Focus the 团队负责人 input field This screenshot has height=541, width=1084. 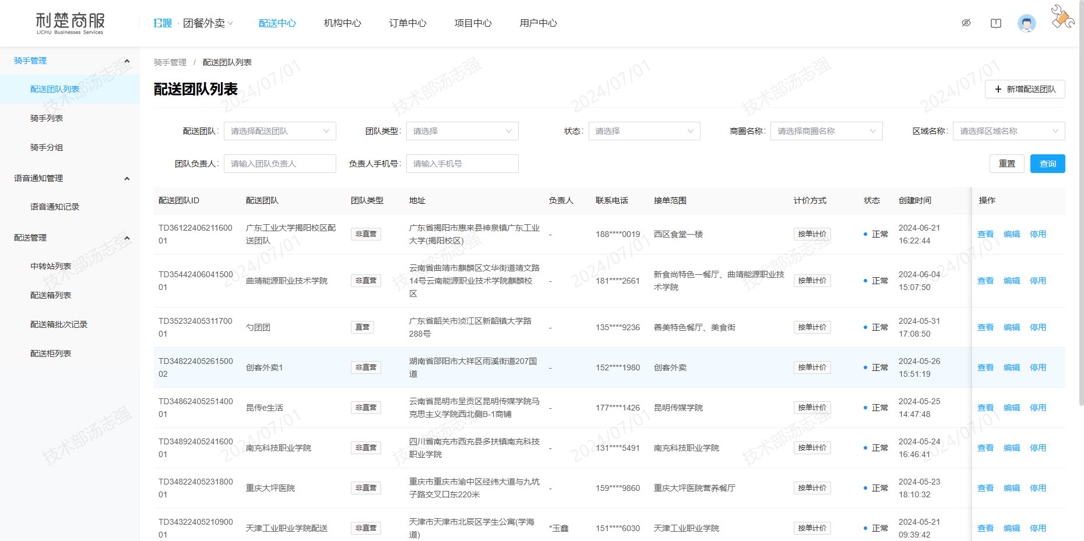(280, 164)
